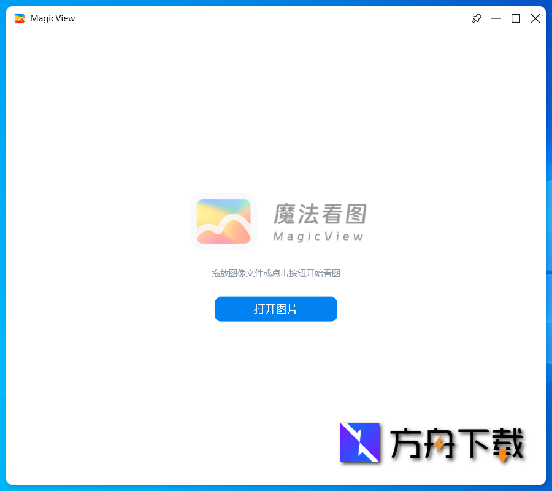The height and width of the screenshot is (491, 552).
Task: Click the drag-and-drop hint text
Action: pyautogui.click(x=275, y=273)
